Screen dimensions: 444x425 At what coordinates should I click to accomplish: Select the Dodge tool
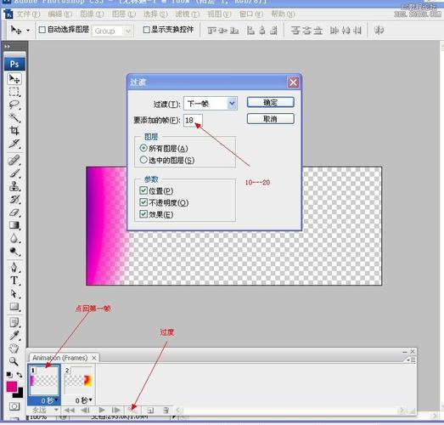click(x=14, y=252)
